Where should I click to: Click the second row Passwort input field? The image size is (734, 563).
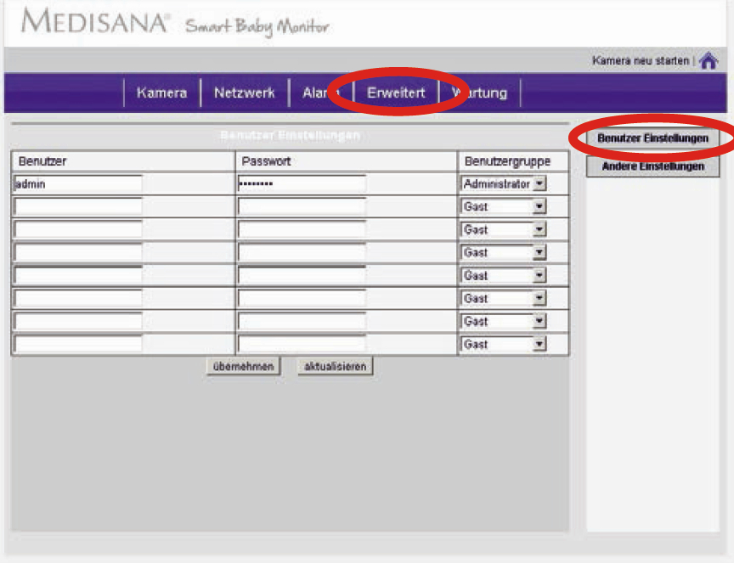point(302,207)
